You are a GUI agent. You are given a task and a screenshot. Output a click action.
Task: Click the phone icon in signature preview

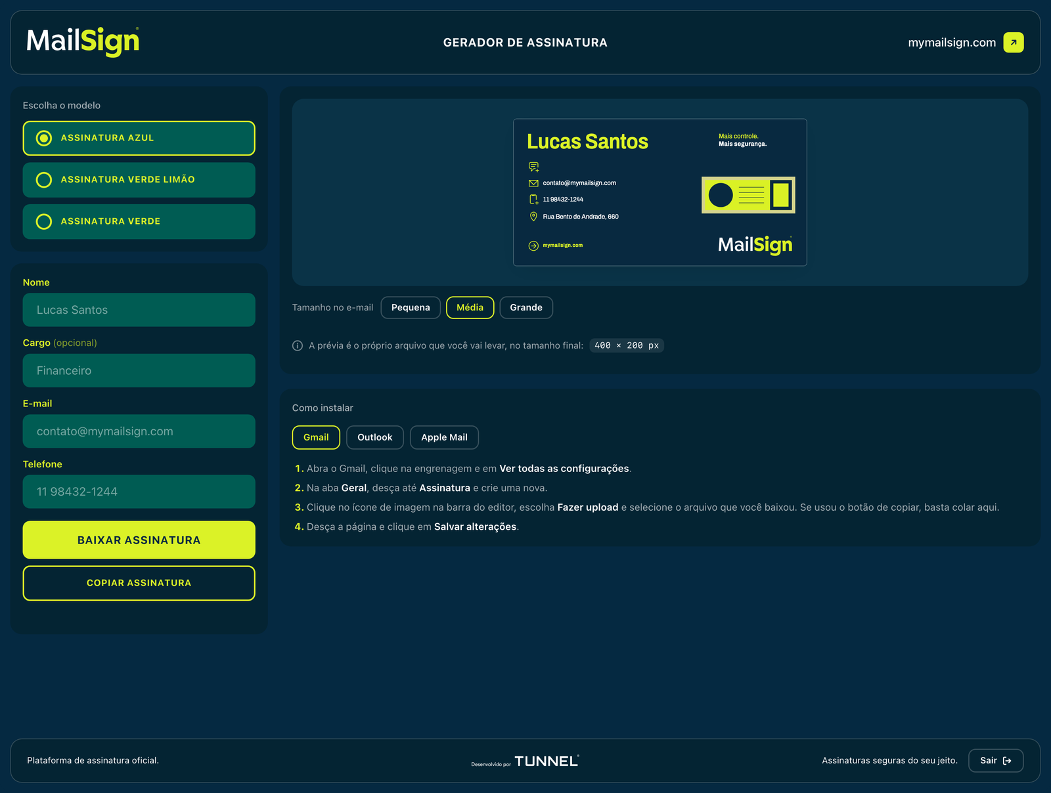click(x=533, y=200)
